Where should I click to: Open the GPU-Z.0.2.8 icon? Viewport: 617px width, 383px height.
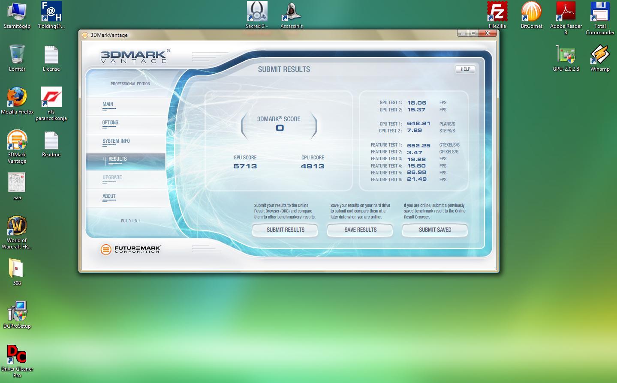(x=566, y=54)
